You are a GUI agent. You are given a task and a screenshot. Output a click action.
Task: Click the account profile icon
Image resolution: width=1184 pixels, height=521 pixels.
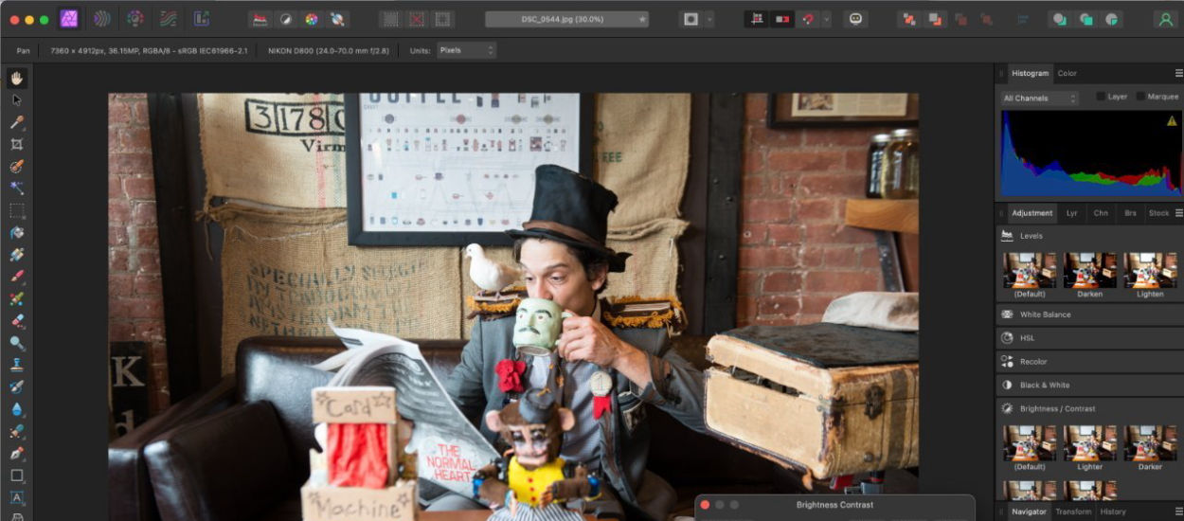coord(1165,19)
